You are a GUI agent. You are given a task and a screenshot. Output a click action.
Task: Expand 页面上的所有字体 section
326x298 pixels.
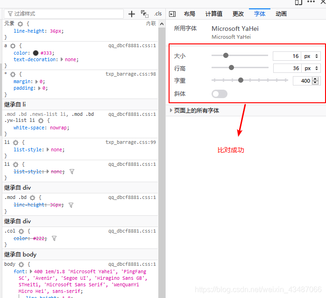pos(171,110)
